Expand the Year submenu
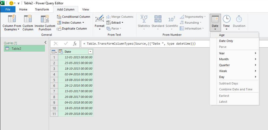This screenshot has height=130, width=268. pos(234,53)
